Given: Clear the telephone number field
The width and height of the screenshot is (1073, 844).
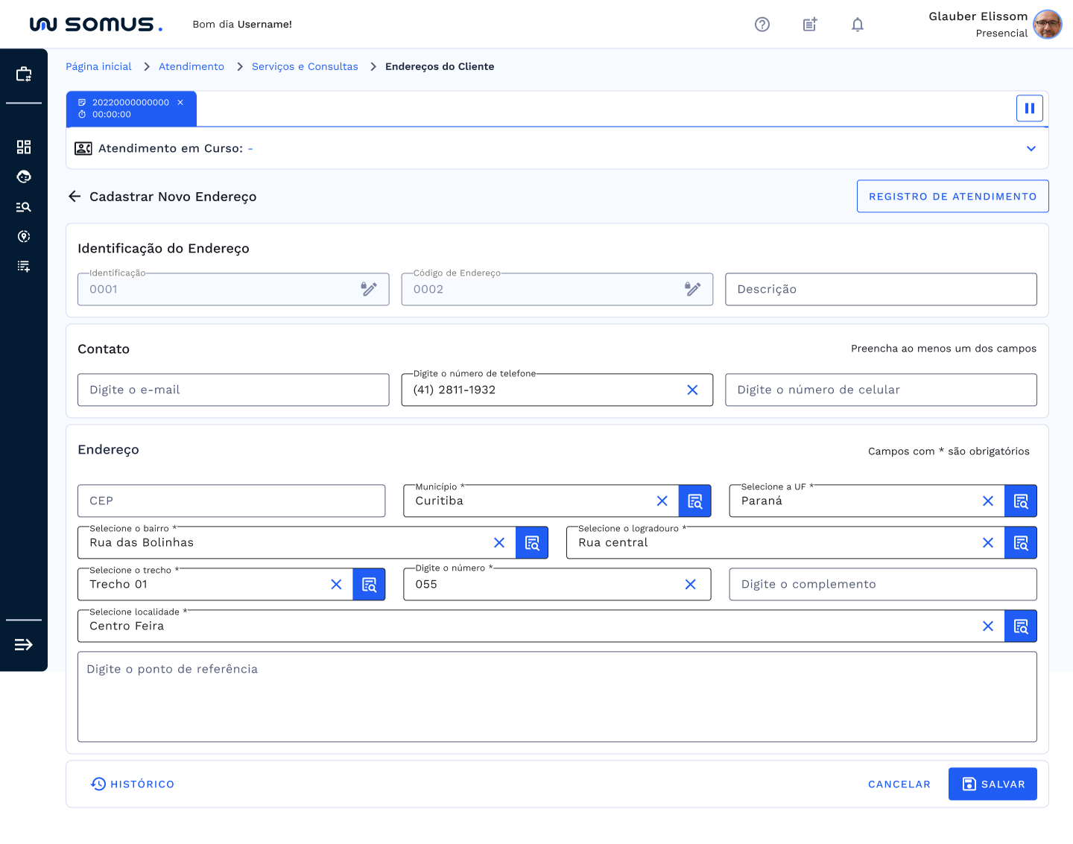Looking at the screenshot, I should coord(692,390).
